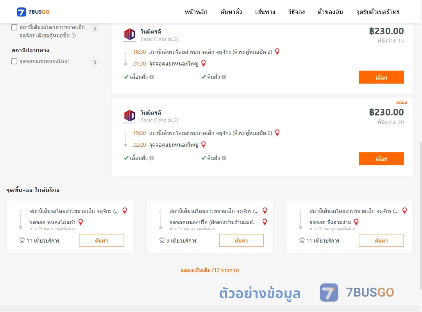Viewport: 422px width, 312px height.
Task: Show info icon next to คืนตั๋ว in 18:30 trip
Action: (224, 77)
